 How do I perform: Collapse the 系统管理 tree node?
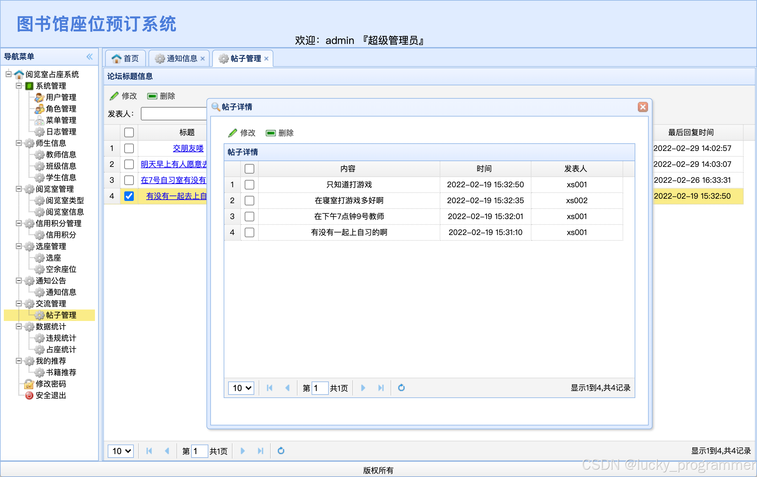pos(19,86)
